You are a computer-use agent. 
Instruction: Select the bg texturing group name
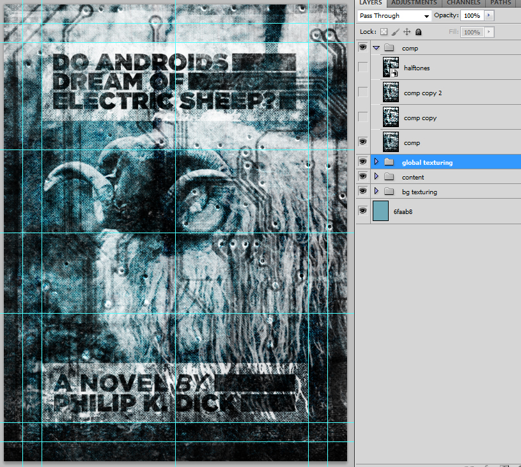click(x=419, y=192)
